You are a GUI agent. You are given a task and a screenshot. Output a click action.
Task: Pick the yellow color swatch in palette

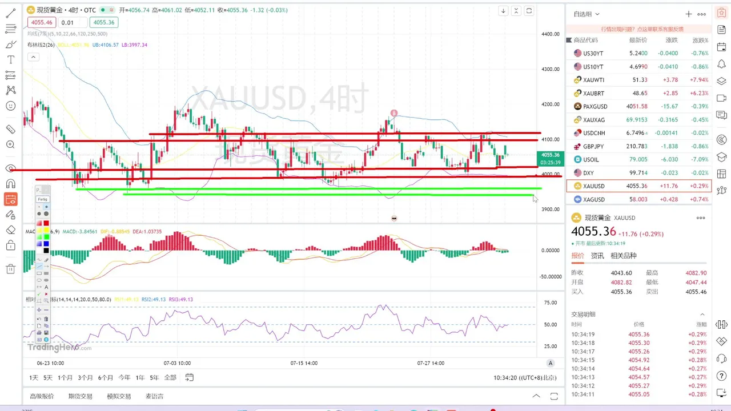click(46, 230)
